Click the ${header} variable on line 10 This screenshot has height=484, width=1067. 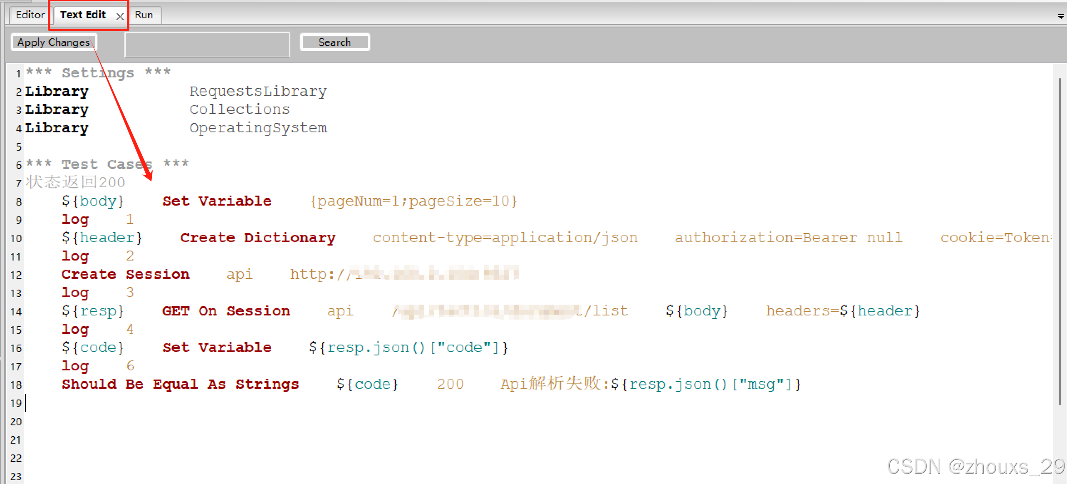point(102,238)
